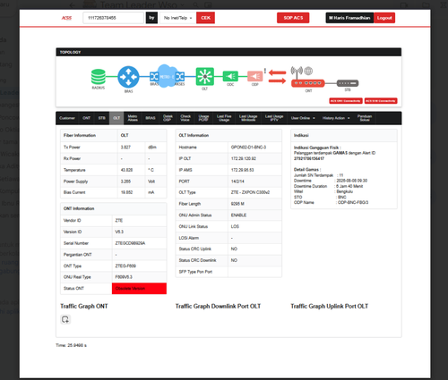This screenshot has width=448, height=380.
Task: Click the ONT Type value ZTEG-F609
Action: click(125, 266)
